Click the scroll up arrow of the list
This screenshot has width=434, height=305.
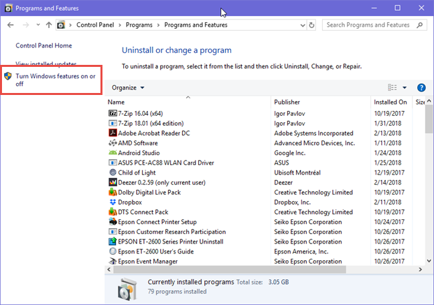click(x=429, y=100)
